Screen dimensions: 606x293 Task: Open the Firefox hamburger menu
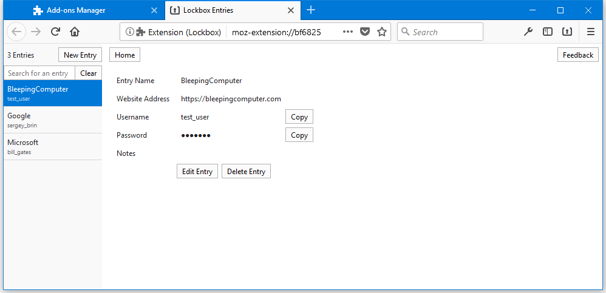pos(591,32)
